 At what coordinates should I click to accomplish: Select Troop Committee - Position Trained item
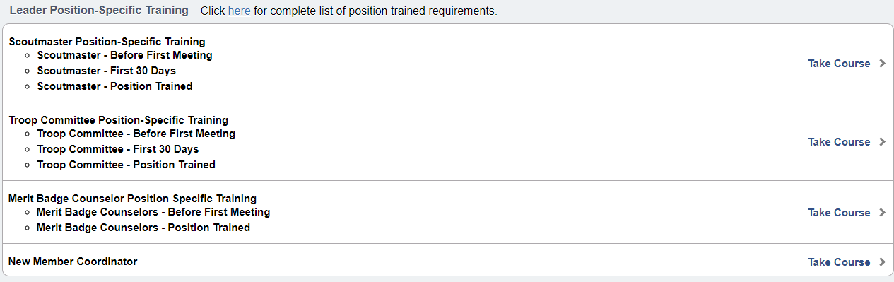[x=126, y=165]
